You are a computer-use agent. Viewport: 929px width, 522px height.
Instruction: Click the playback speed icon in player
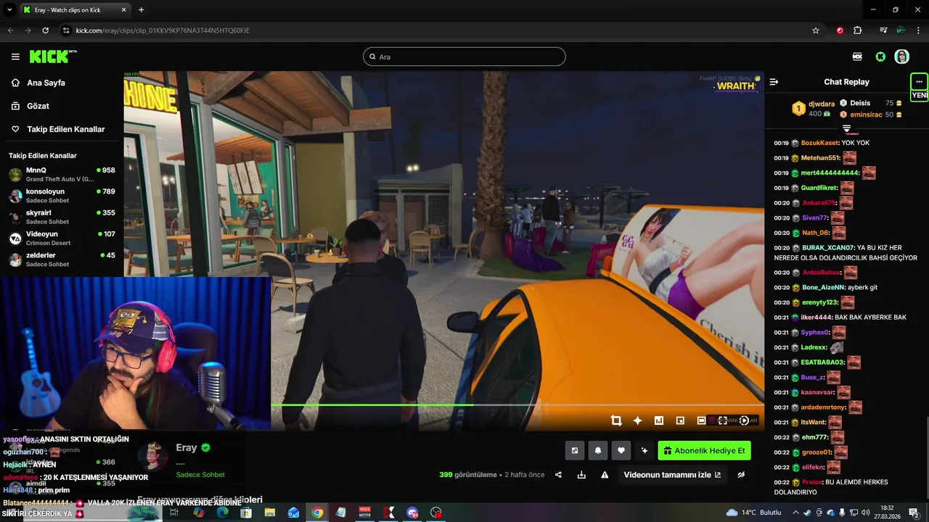(x=744, y=420)
